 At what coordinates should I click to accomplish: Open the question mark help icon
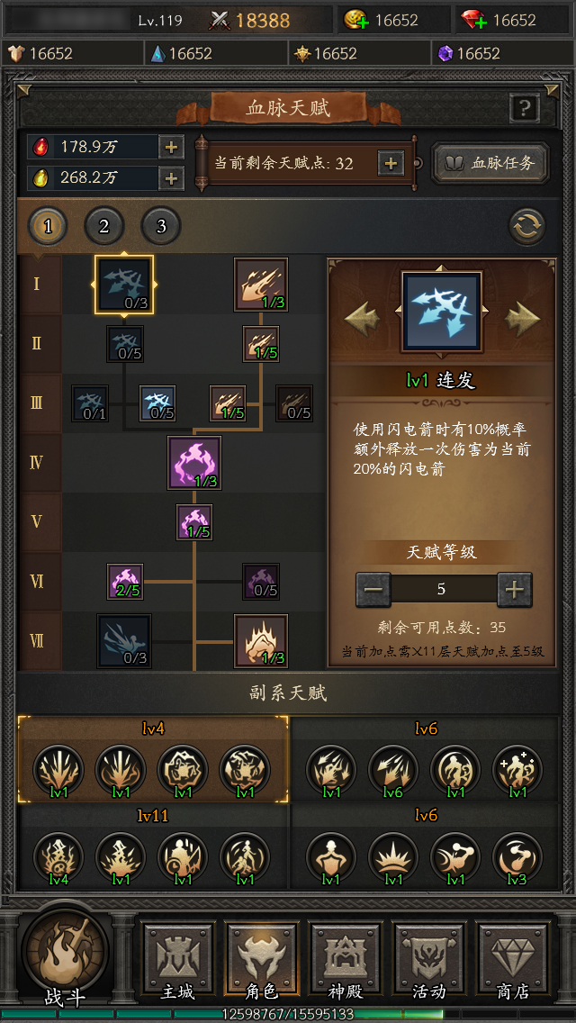click(x=525, y=108)
